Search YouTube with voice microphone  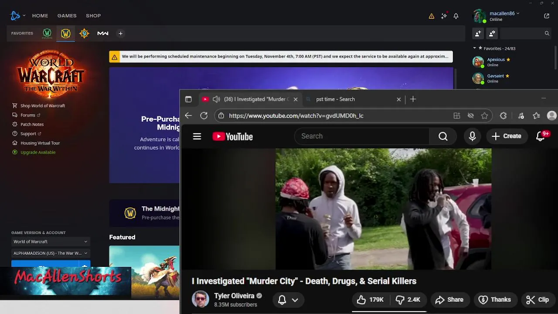point(472,137)
